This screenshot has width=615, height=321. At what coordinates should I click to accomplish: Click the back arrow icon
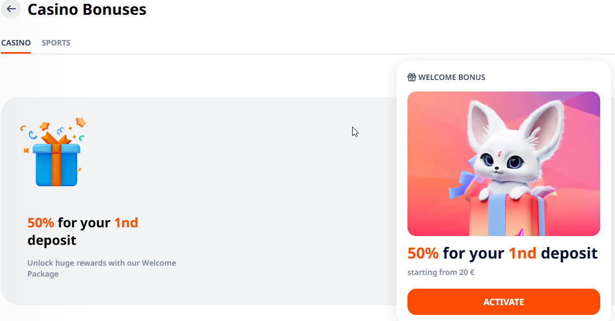pos(11,9)
